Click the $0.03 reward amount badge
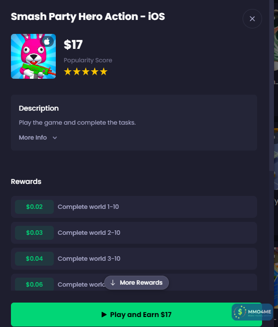The width and height of the screenshot is (278, 327). (x=34, y=233)
